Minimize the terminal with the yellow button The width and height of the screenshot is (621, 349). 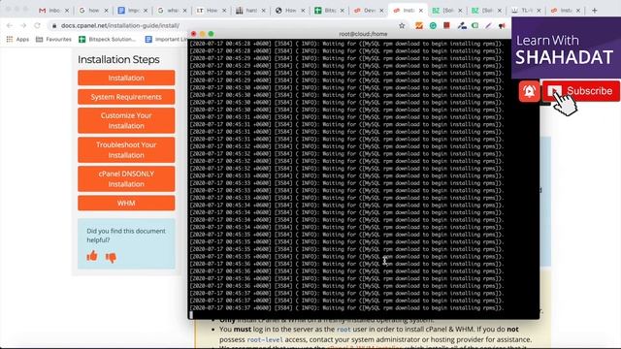point(203,34)
